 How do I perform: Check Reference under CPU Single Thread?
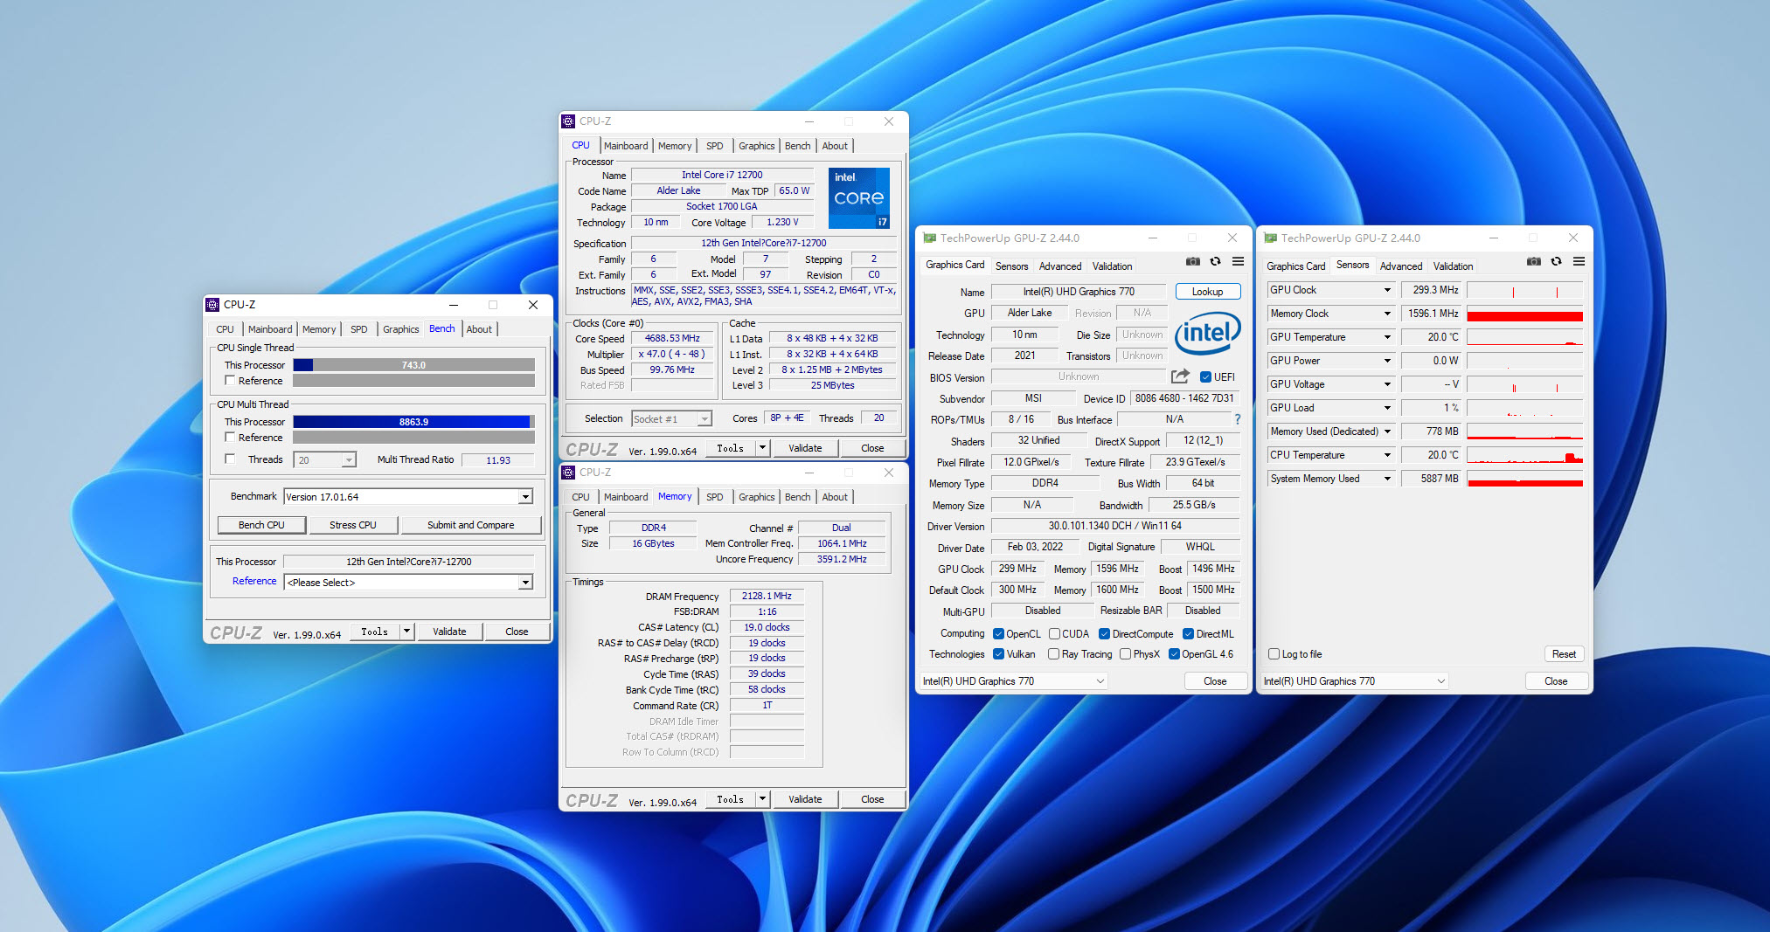point(230,381)
